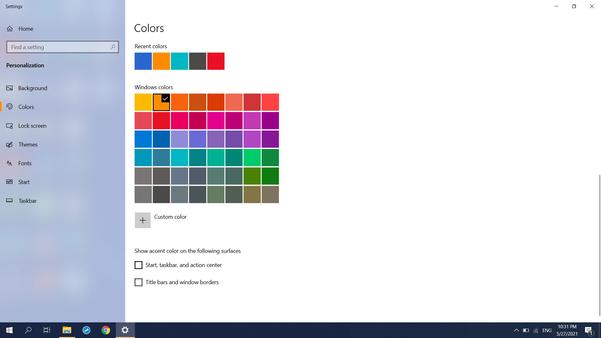
Task: Click the search magnifier in Find a setting
Action: coord(113,47)
